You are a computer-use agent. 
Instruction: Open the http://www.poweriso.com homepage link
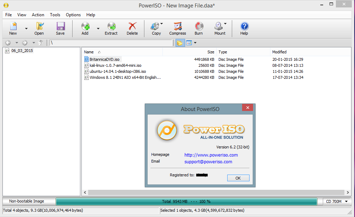(211, 155)
